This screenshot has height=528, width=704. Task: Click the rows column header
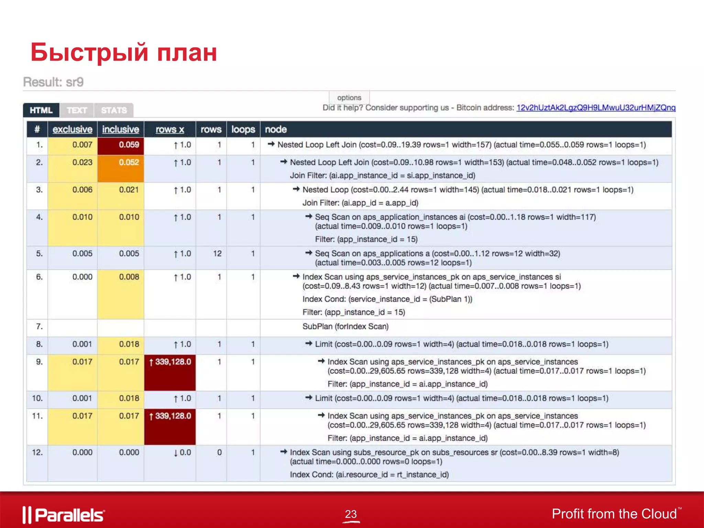coord(211,129)
